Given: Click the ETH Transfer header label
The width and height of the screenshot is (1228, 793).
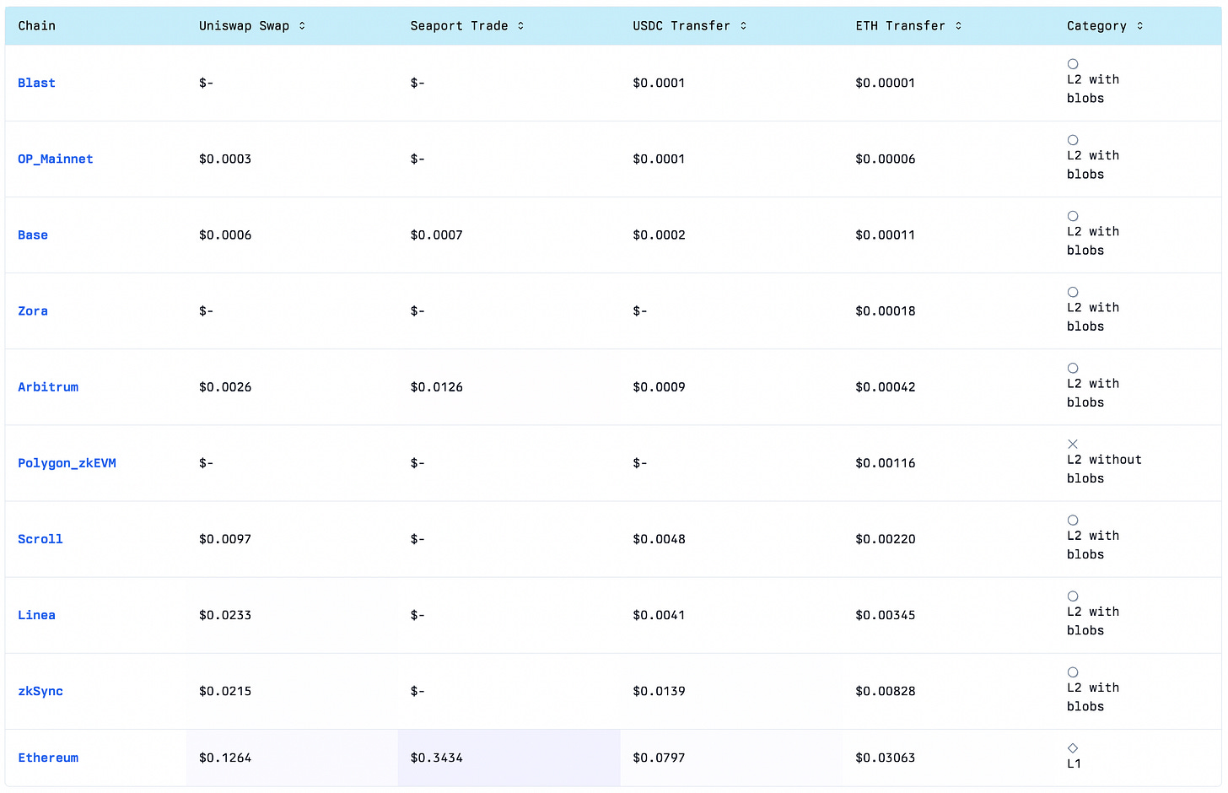Looking at the screenshot, I should [900, 26].
